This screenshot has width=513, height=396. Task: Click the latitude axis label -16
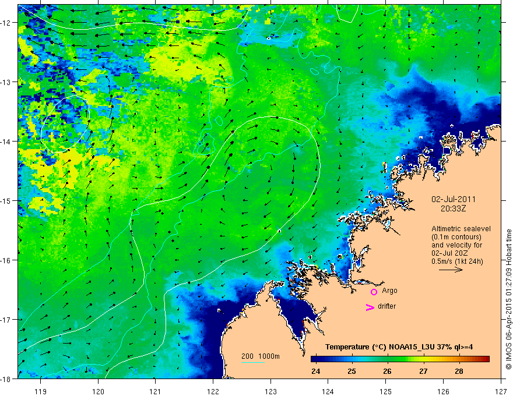tap(6, 260)
